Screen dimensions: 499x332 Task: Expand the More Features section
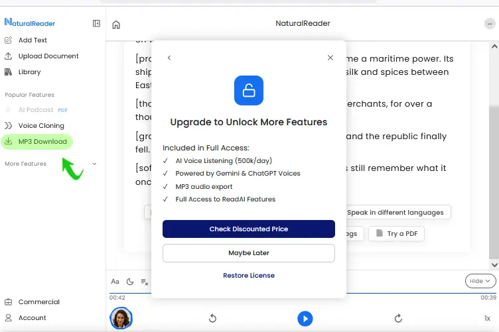(x=51, y=164)
